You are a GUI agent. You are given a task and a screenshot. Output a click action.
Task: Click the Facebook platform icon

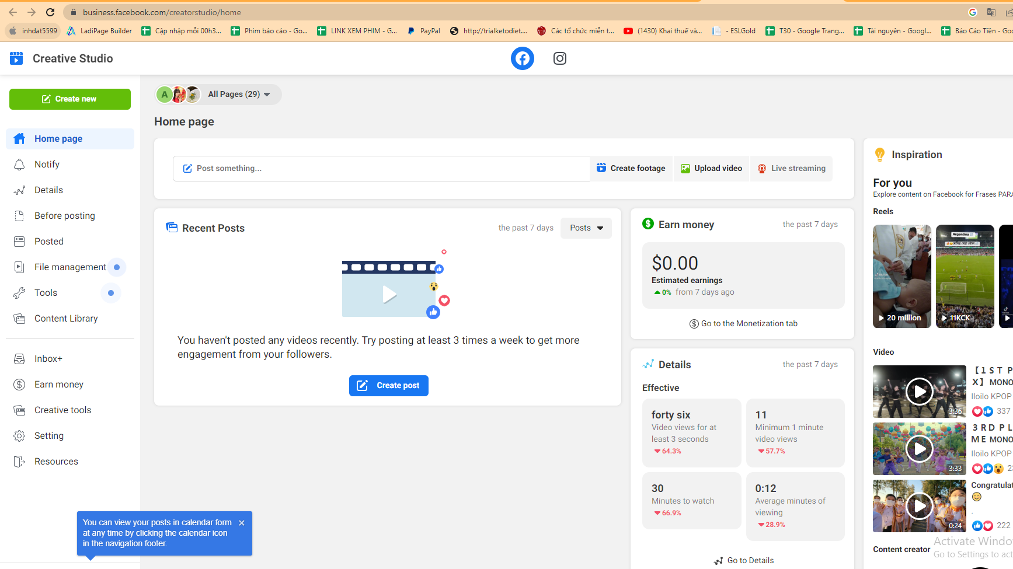click(x=523, y=58)
